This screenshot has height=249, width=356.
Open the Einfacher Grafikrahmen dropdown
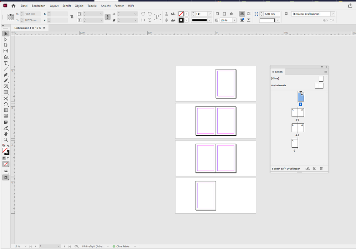click(x=332, y=14)
